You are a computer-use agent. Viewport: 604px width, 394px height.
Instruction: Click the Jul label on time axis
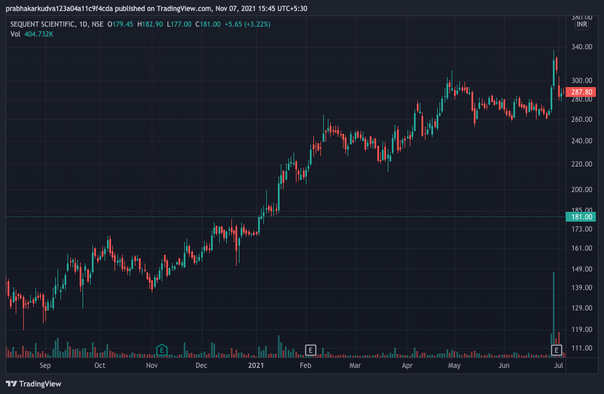tap(559, 366)
